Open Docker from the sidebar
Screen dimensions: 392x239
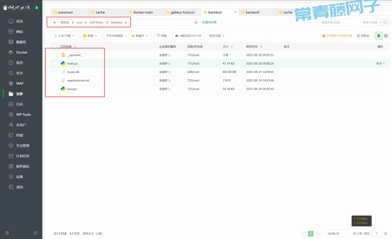pyautogui.click(x=21, y=52)
